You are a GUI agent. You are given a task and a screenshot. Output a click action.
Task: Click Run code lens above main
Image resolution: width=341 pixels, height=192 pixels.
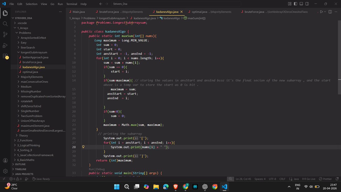pos(92,169)
